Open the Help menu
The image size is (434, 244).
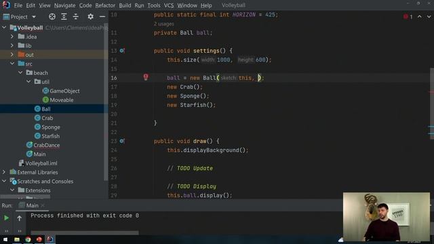click(206, 5)
